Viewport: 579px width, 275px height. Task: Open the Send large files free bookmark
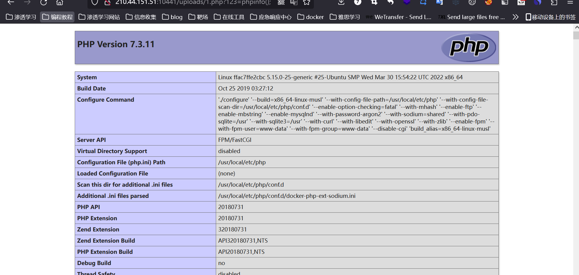[x=472, y=17]
